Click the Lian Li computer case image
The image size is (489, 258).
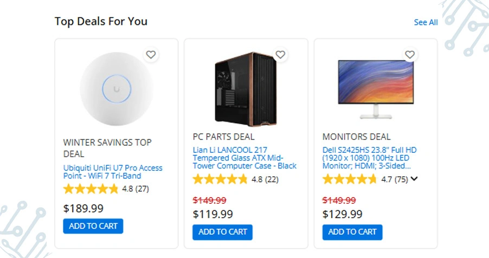tap(246, 88)
